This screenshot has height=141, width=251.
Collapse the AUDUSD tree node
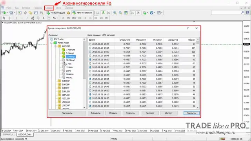tap(55, 46)
